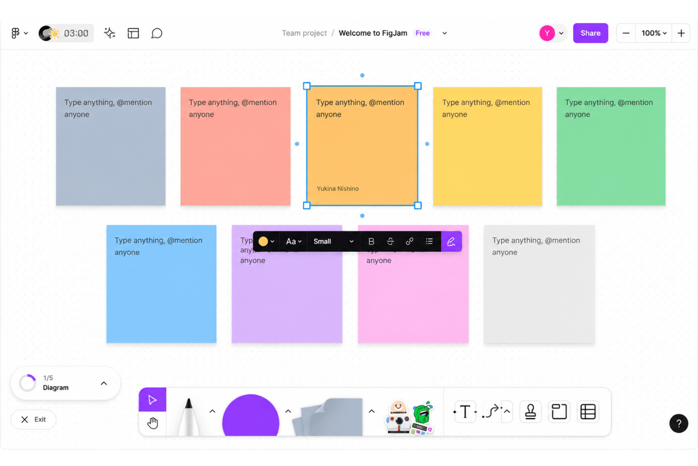Expand the main menu chevron
This screenshot has width=698, height=466.
click(26, 33)
